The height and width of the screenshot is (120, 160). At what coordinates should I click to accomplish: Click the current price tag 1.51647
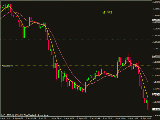(x=156, y=109)
